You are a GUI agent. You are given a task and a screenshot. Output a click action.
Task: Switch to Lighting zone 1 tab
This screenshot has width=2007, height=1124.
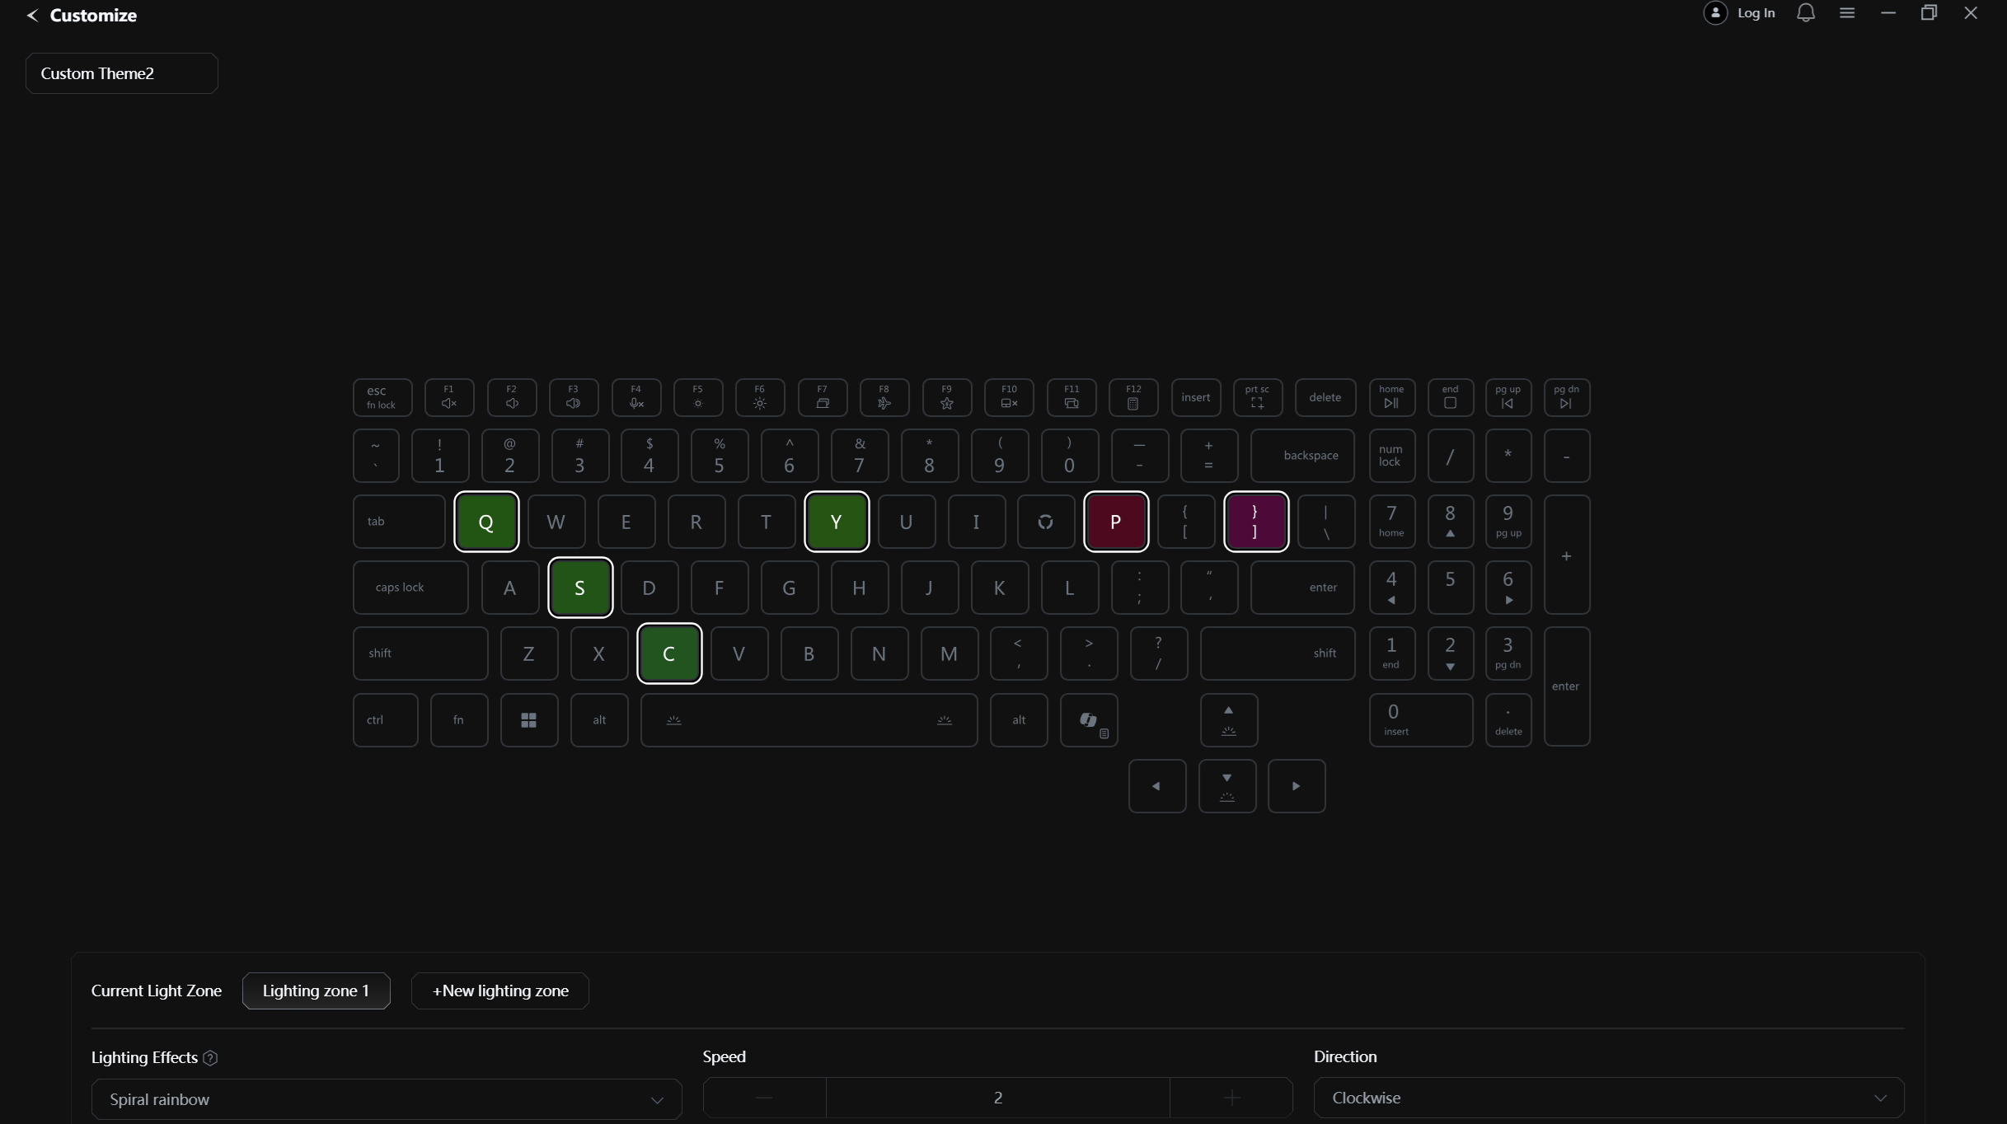tap(316, 991)
